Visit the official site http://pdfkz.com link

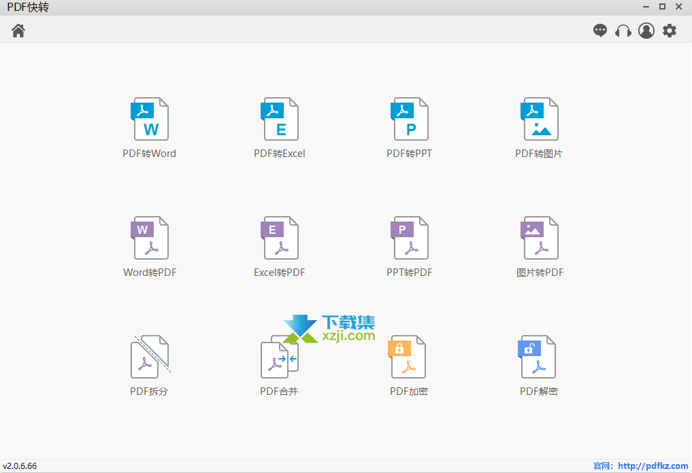[x=653, y=466]
